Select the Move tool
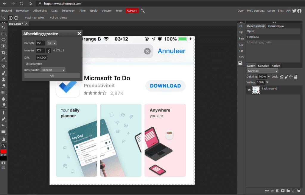 point(4,27)
